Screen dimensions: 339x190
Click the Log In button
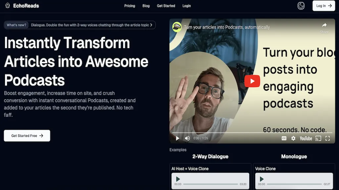[x=324, y=6]
